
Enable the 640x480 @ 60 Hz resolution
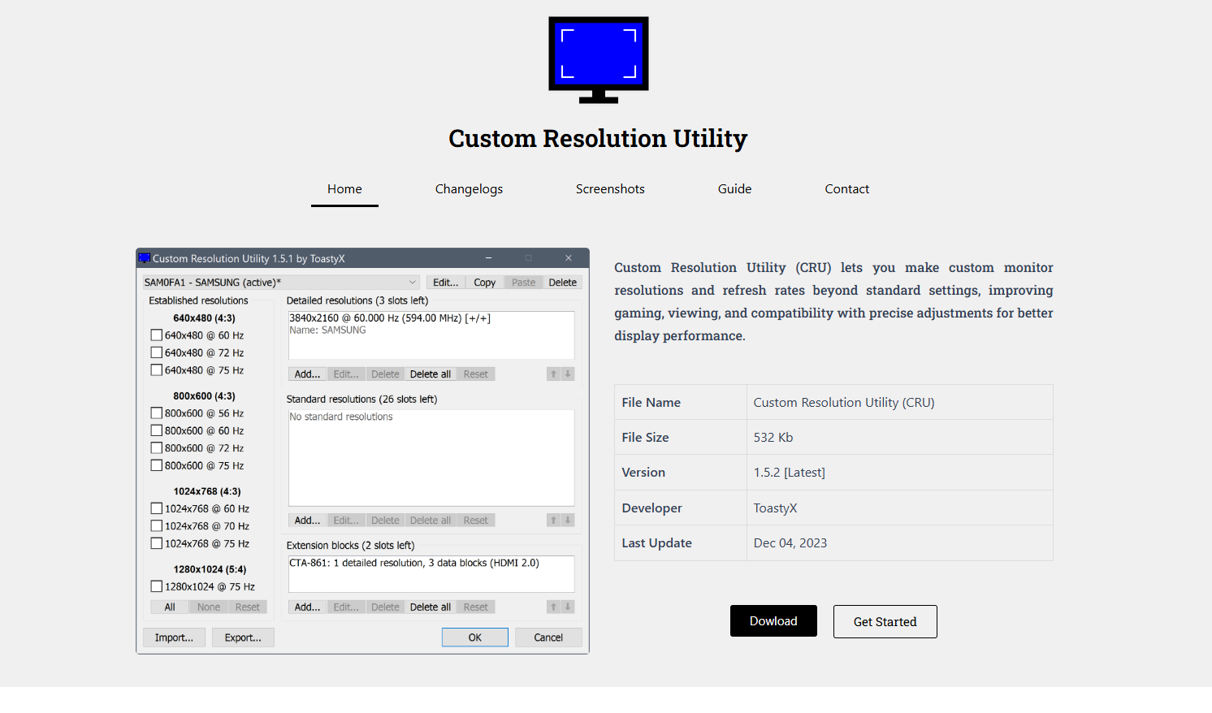click(156, 335)
